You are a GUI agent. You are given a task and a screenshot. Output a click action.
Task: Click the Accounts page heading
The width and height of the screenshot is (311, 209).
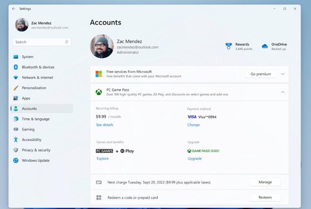click(x=106, y=22)
